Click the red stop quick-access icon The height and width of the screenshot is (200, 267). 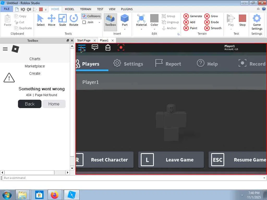pyautogui.click(x=41, y=9)
